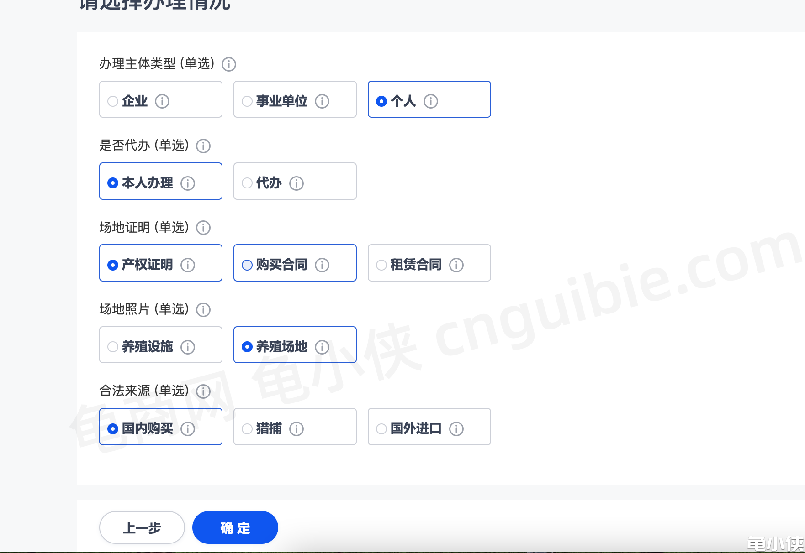Click info icon next to 代办 option
Screen dimensions: 805x553
tap(297, 183)
